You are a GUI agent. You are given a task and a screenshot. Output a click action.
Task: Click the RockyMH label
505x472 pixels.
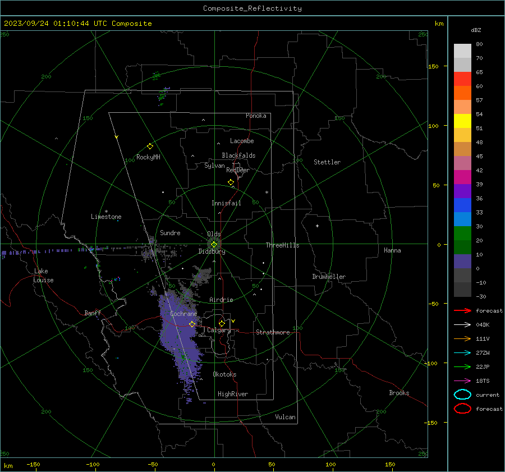click(148, 157)
